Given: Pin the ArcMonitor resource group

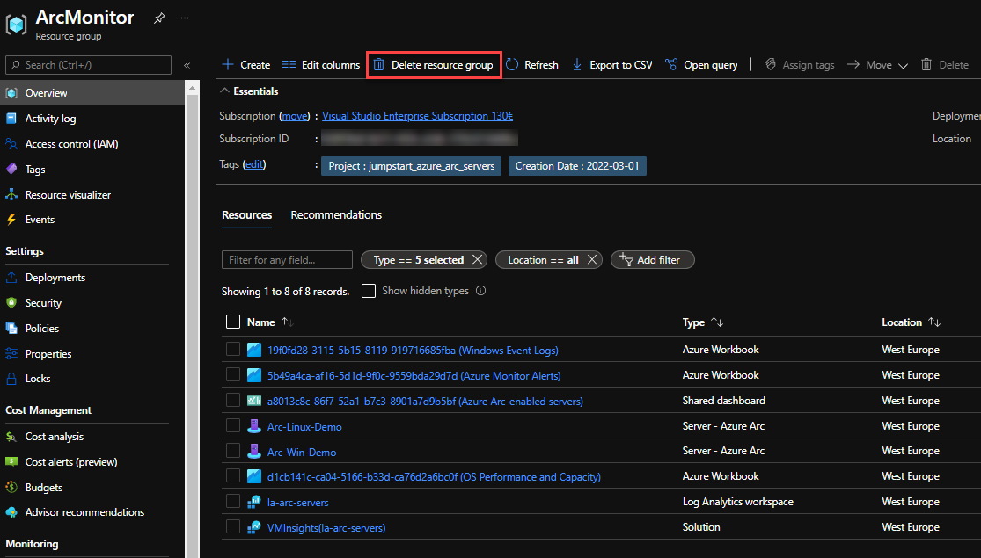Looking at the screenshot, I should 159,18.
